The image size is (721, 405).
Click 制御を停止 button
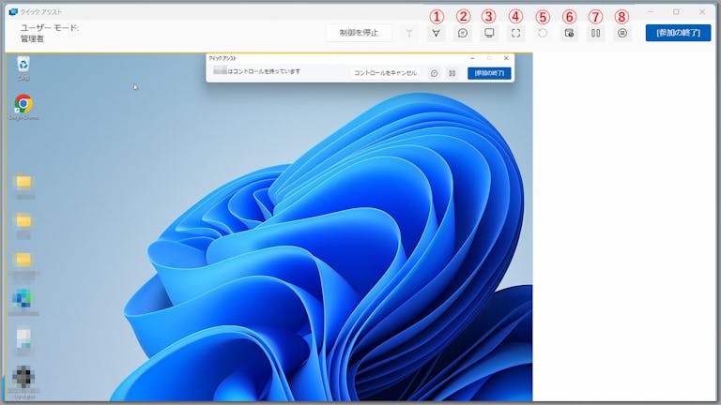pyautogui.click(x=360, y=33)
